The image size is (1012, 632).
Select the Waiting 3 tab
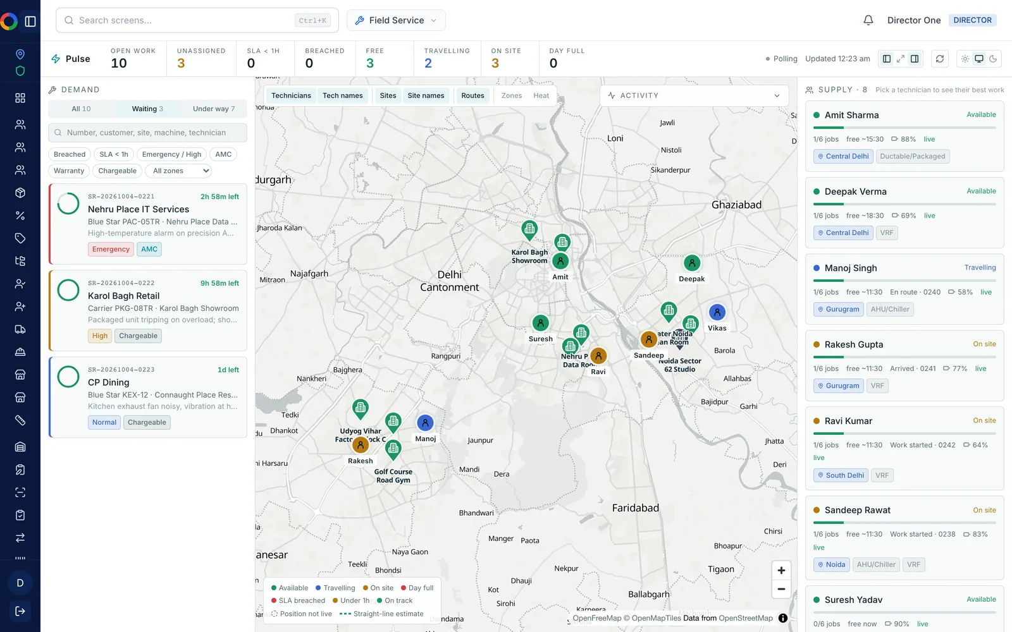[147, 109]
